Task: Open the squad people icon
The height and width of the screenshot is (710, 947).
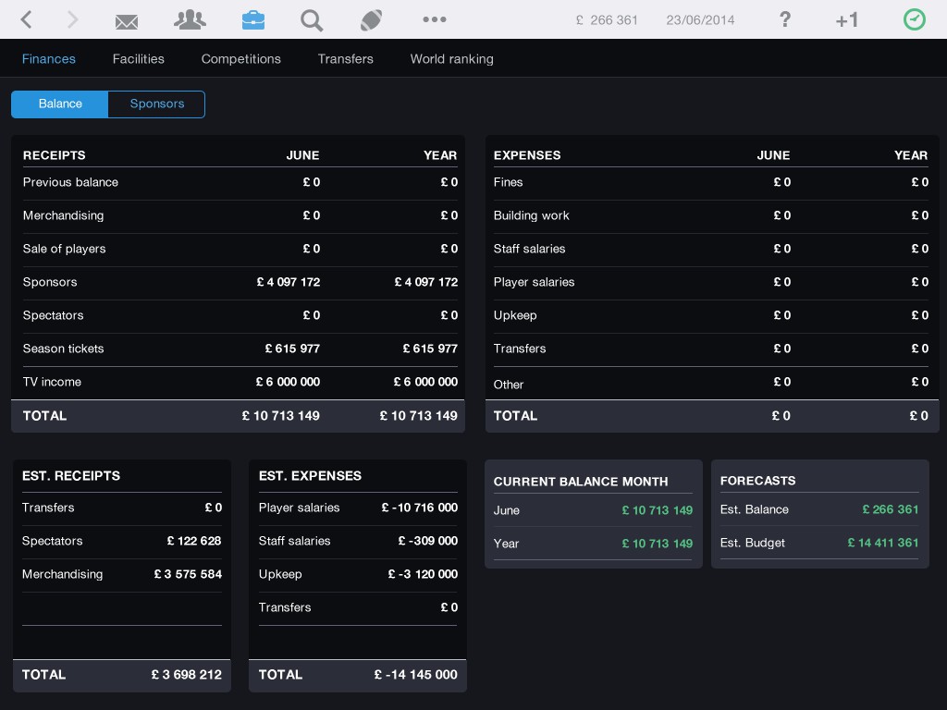Action: point(190,19)
